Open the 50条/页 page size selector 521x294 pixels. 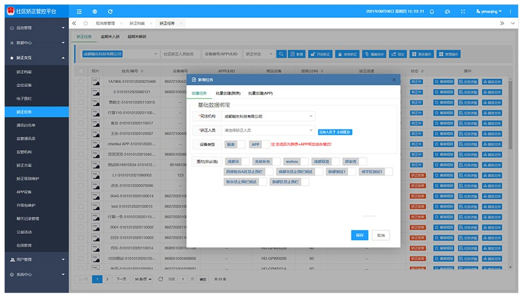(143, 279)
